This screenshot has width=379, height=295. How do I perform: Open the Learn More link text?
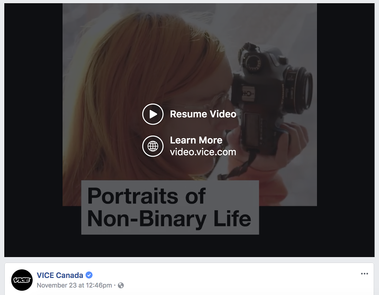(196, 140)
